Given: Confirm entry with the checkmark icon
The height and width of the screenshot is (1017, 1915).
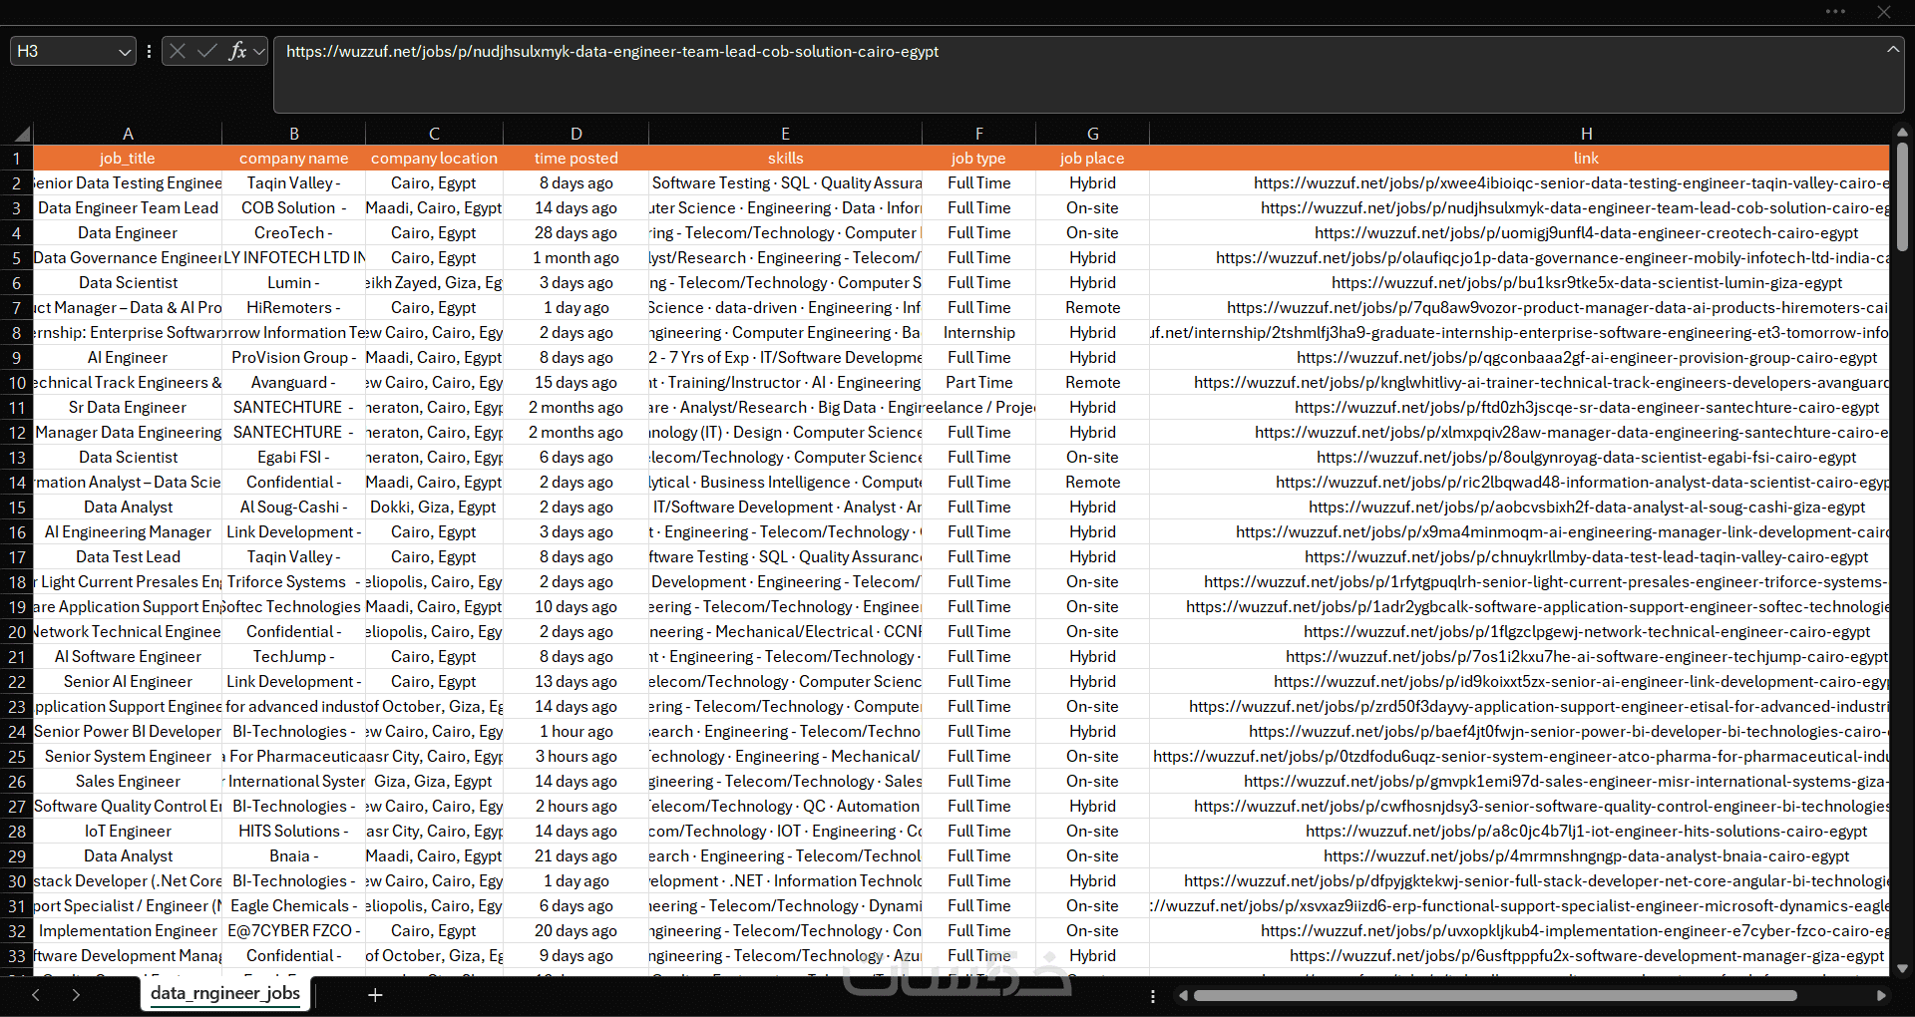Looking at the screenshot, I should 207,51.
